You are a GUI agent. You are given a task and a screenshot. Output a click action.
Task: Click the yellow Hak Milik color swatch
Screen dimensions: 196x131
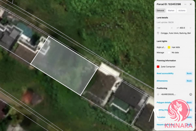pyautogui.click(x=169, y=47)
